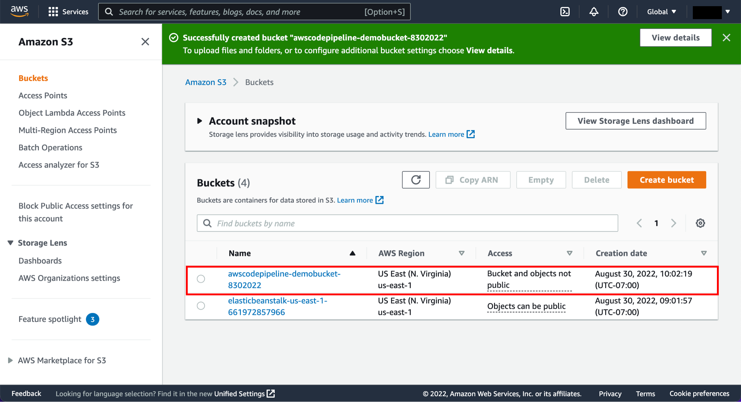Click the Create bucket button
Screen dimensions: 741x402
pos(667,180)
